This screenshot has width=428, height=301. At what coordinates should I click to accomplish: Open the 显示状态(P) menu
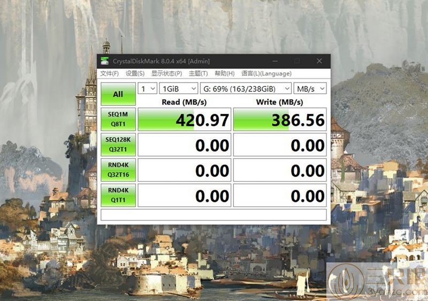(x=166, y=73)
